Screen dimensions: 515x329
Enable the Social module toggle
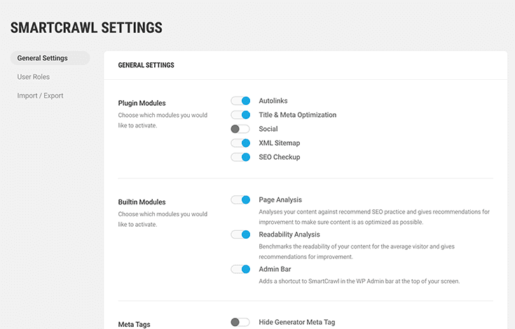coord(240,129)
